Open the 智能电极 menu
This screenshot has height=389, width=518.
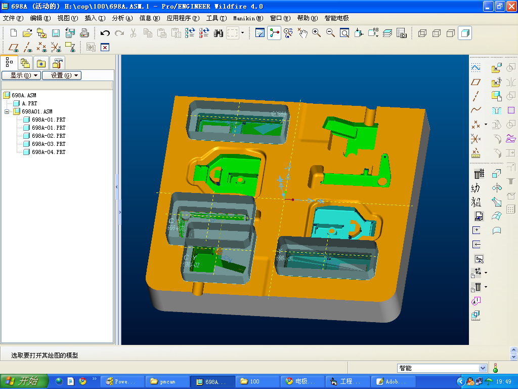(336, 18)
